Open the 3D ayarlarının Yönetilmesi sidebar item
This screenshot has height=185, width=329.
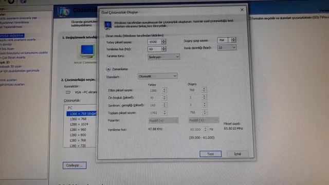click(x=14, y=22)
